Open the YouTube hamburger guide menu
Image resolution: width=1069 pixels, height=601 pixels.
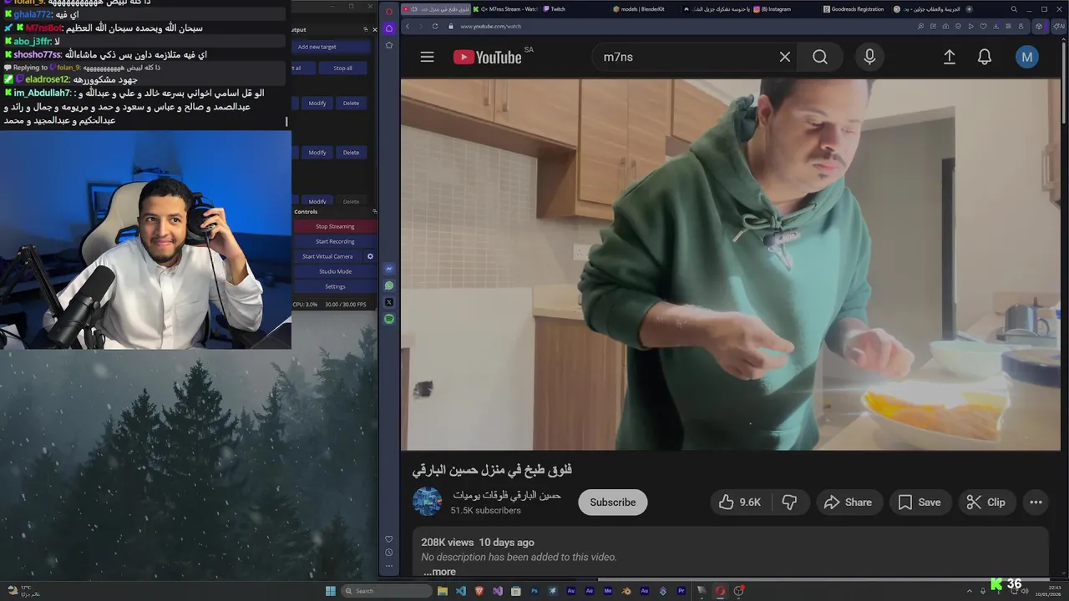427,57
